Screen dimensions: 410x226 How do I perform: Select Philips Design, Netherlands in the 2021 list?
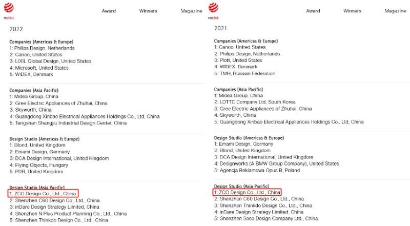point(247,54)
